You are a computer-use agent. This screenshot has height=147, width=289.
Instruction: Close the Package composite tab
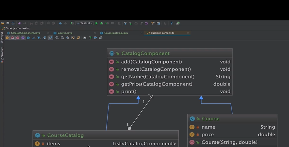[188, 33]
